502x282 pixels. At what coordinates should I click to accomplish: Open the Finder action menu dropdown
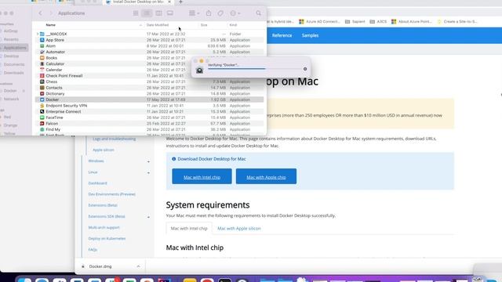click(x=235, y=13)
